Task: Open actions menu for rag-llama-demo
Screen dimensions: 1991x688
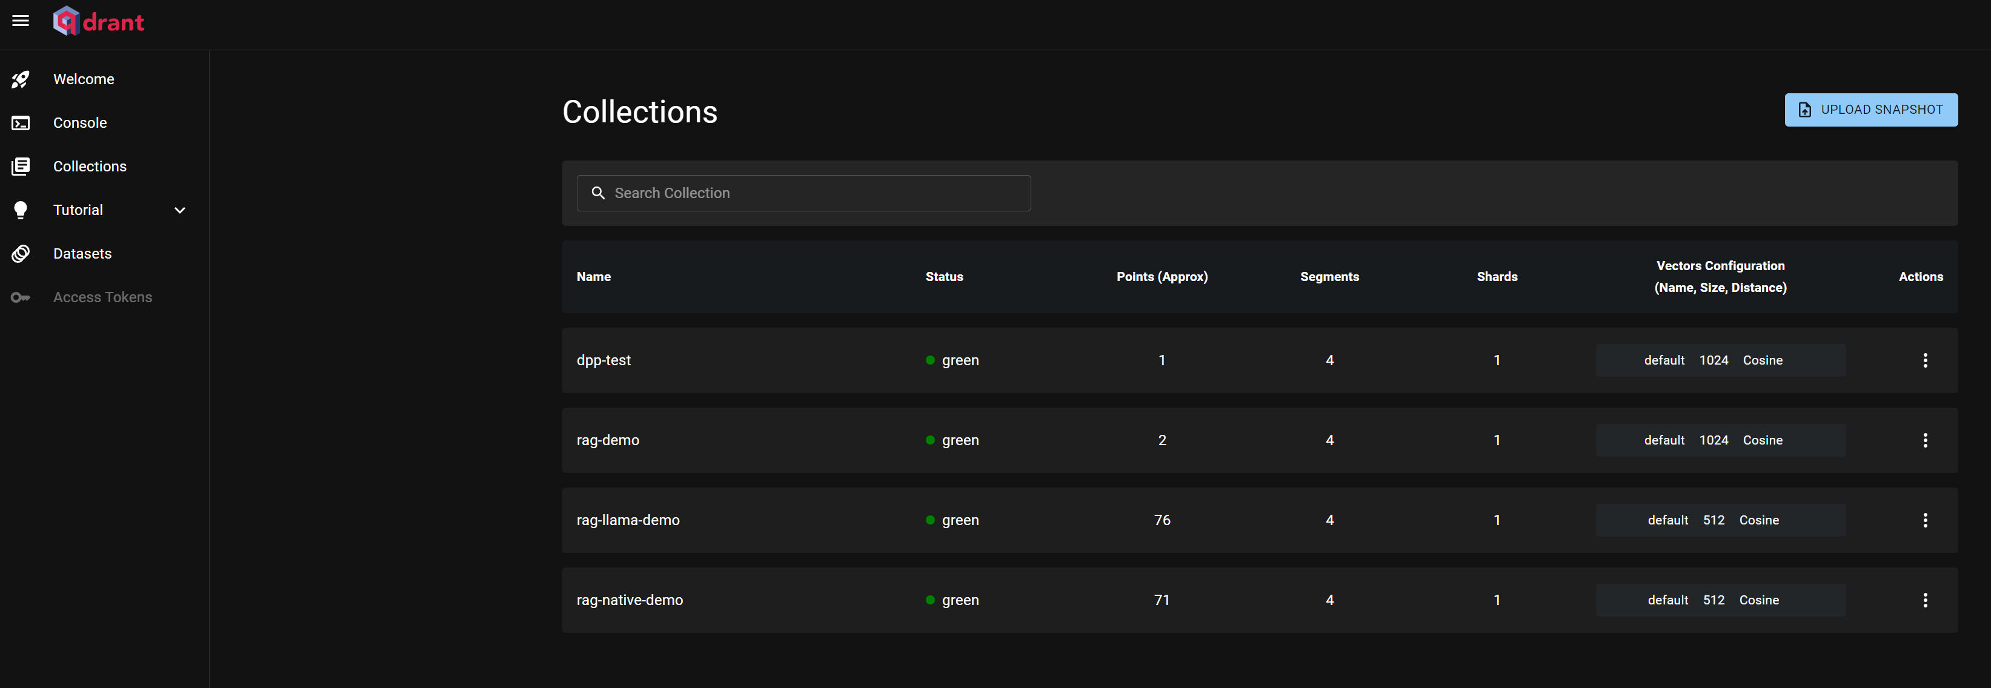Action: point(1924,520)
